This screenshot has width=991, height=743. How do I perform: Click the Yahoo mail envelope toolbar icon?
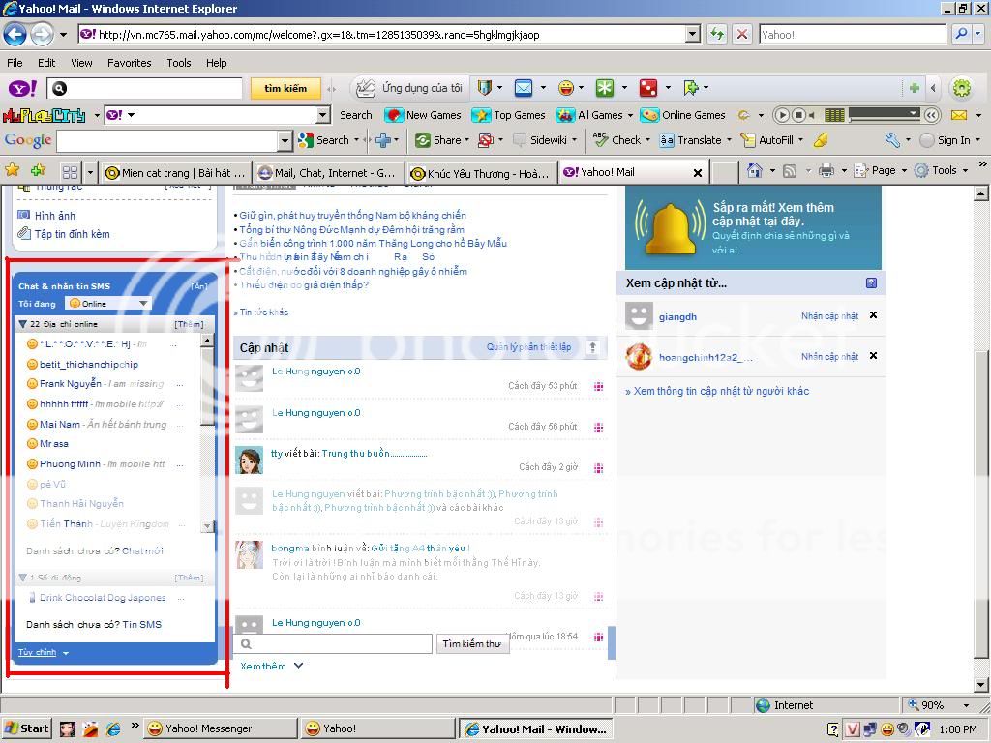[x=523, y=88]
